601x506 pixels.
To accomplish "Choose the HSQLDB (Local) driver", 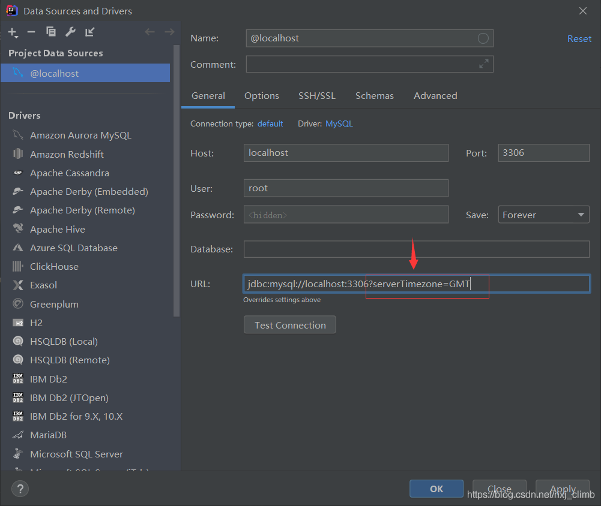I will tap(64, 341).
